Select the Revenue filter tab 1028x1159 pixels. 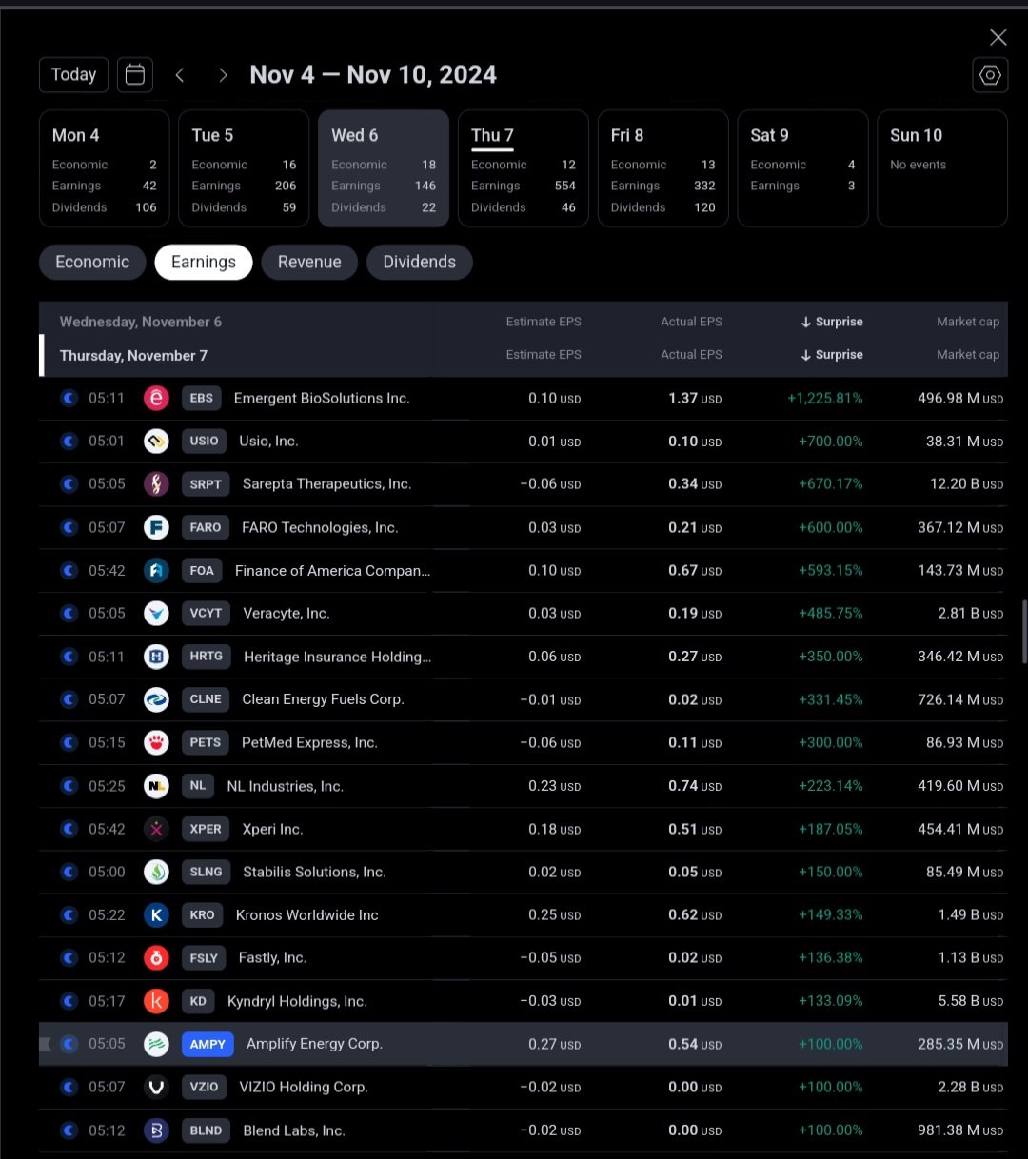click(309, 263)
